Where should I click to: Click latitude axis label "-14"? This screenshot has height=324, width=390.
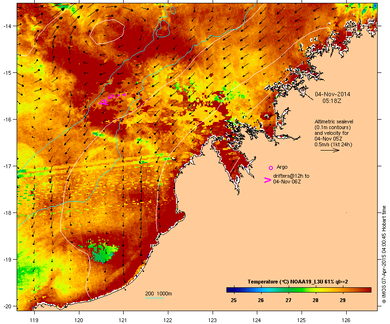[x=7, y=26]
